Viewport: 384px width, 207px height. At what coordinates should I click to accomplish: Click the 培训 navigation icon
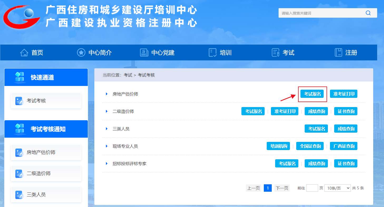(x=212, y=52)
